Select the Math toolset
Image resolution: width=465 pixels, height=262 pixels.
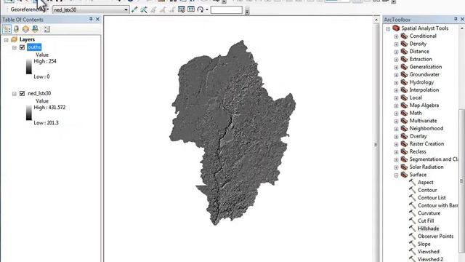point(416,113)
